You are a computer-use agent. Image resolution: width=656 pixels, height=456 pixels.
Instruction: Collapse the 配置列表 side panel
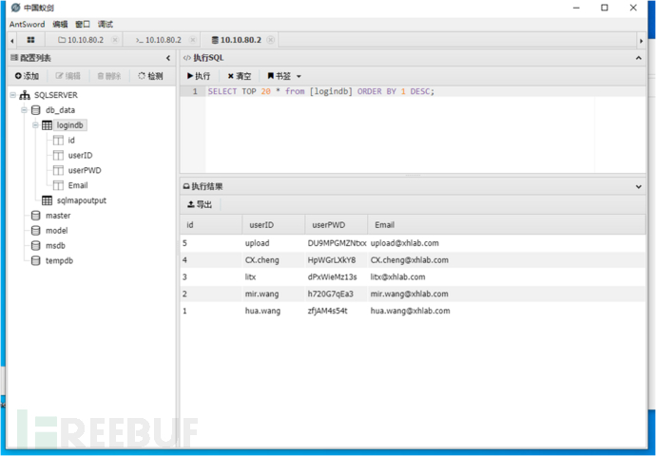(168, 58)
